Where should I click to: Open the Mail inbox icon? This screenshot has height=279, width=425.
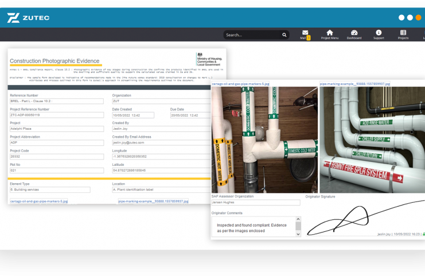305,33
